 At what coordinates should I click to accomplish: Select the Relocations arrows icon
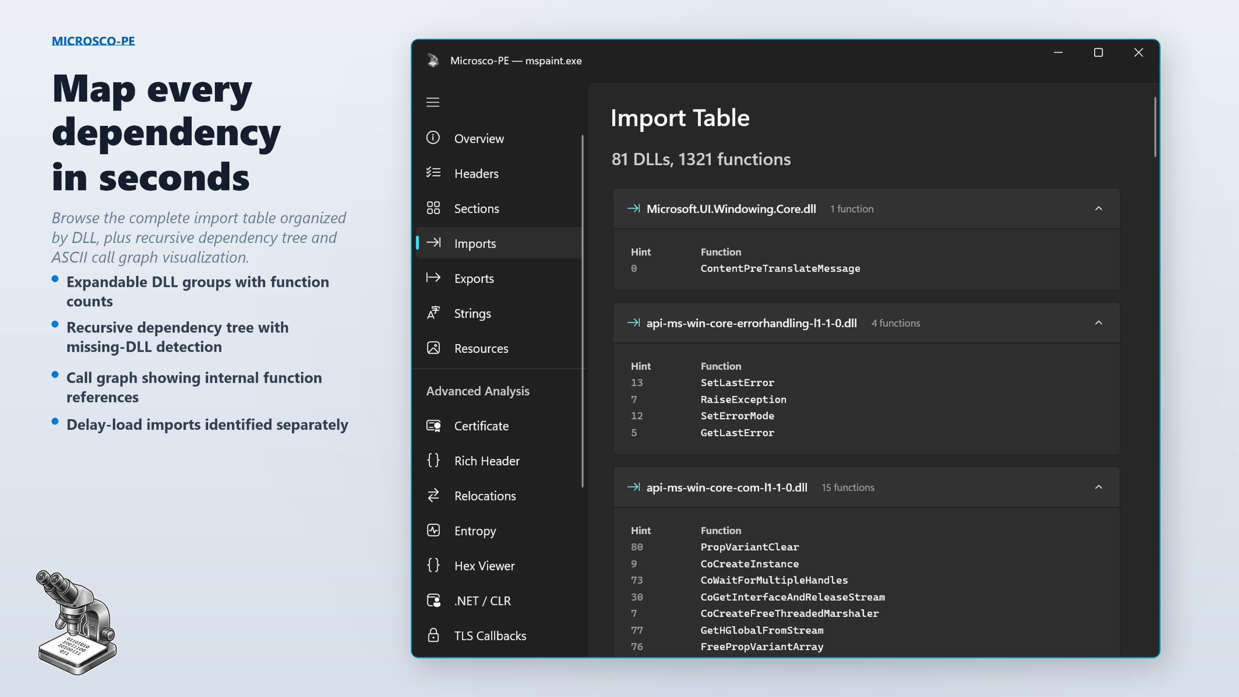433,496
